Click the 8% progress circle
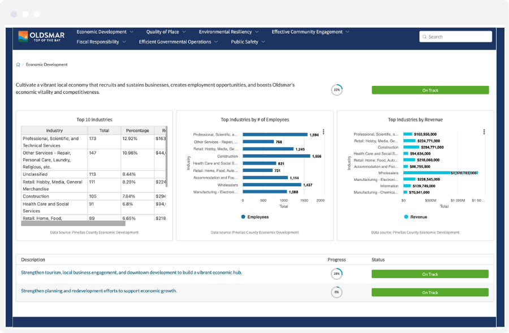509x333 pixels. [x=337, y=292]
